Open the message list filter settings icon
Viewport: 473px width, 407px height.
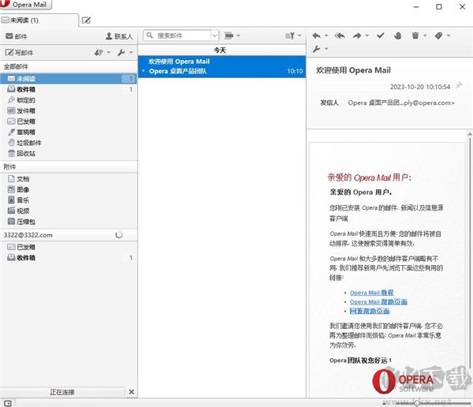[290, 35]
